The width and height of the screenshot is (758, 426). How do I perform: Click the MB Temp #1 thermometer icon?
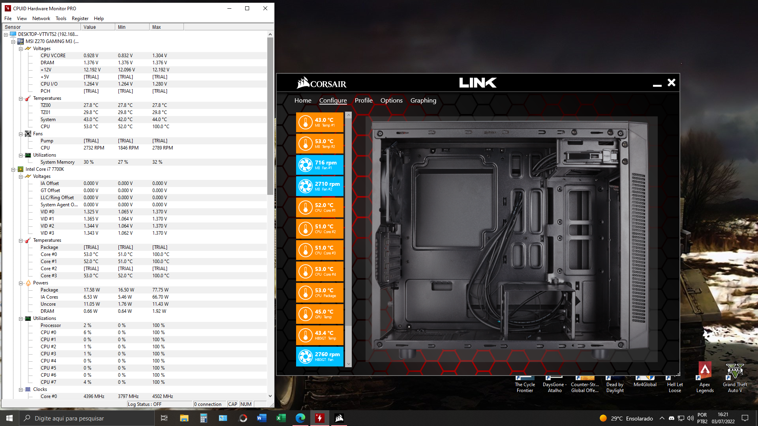[x=305, y=122]
